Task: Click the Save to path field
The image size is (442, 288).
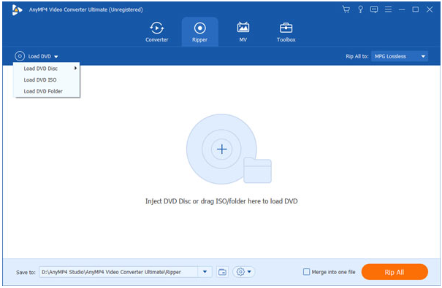Action: 118,272
